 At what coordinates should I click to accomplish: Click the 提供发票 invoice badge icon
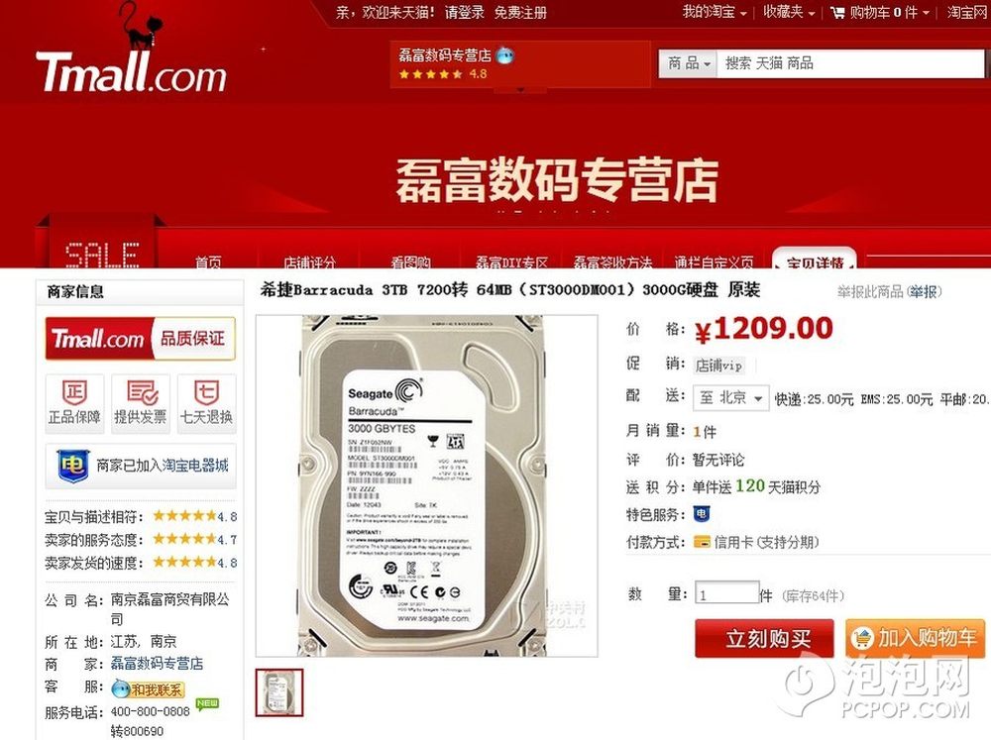pyautogui.click(x=141, y=392)
